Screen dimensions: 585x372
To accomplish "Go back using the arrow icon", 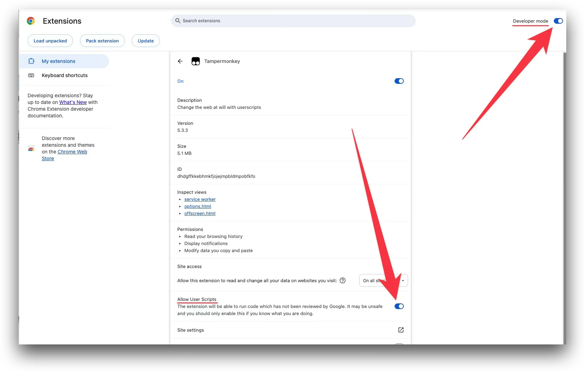I will 180,61.
